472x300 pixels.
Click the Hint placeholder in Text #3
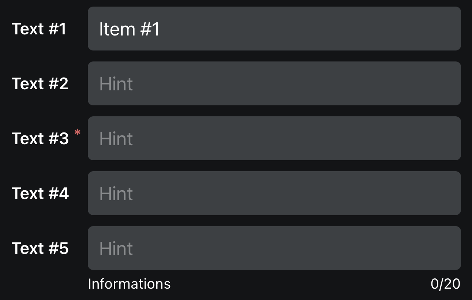pyautogui.click(x=116, y=139)
